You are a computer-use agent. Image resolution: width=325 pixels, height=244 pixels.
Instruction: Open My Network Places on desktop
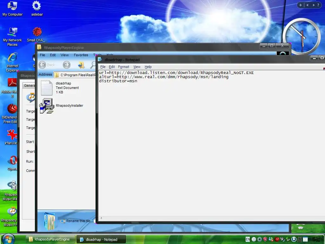coord(12,37)
